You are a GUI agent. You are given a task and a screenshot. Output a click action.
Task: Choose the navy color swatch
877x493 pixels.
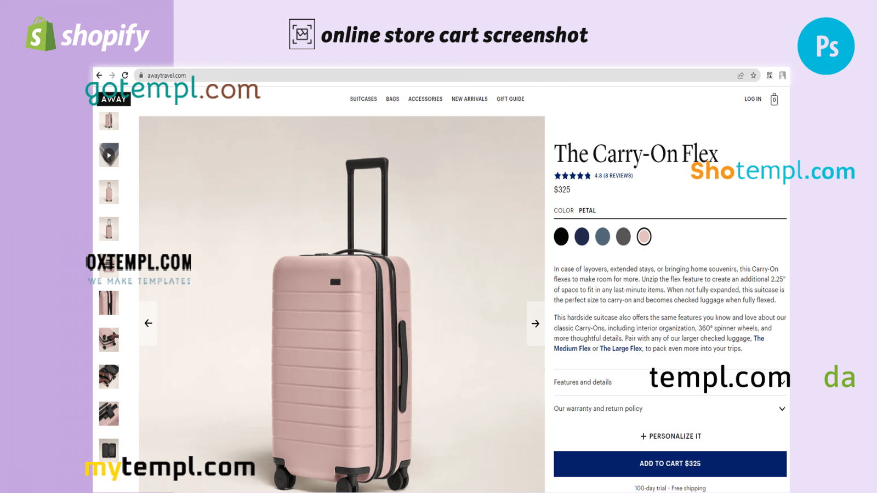[582, 237]
